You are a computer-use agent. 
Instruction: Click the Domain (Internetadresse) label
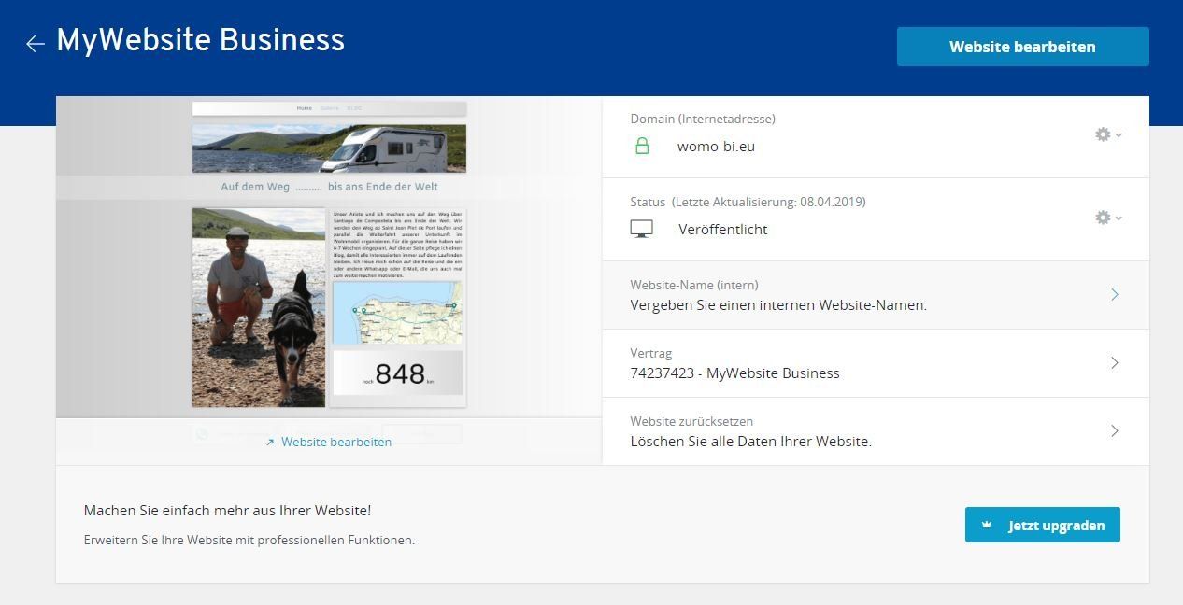pyautogui.click(x=703, y=119)
